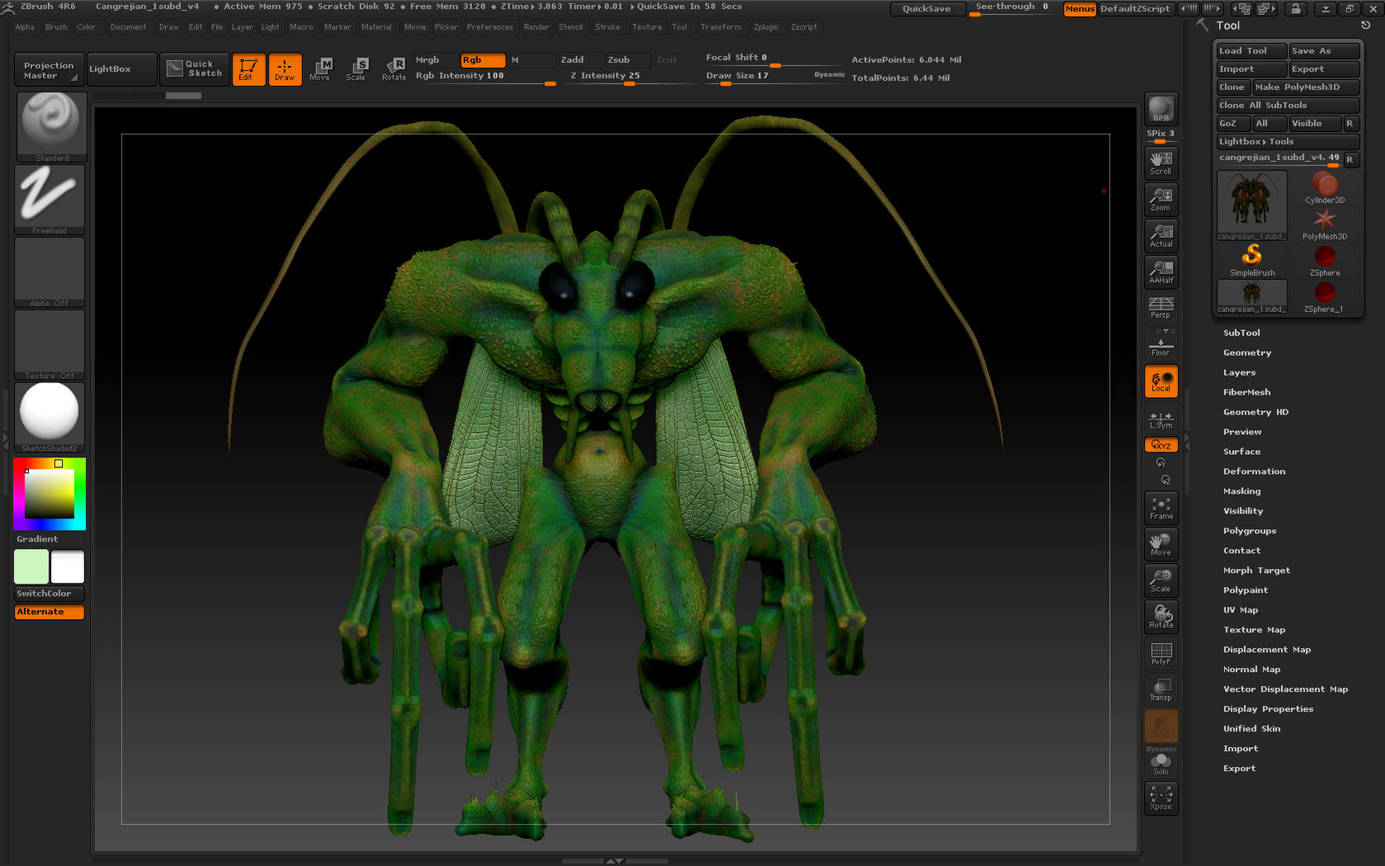Viewport: 1385px width, 866px height.
Task: Activate the Frame icon on the right shelf
Action: [x=1160, y=507]
